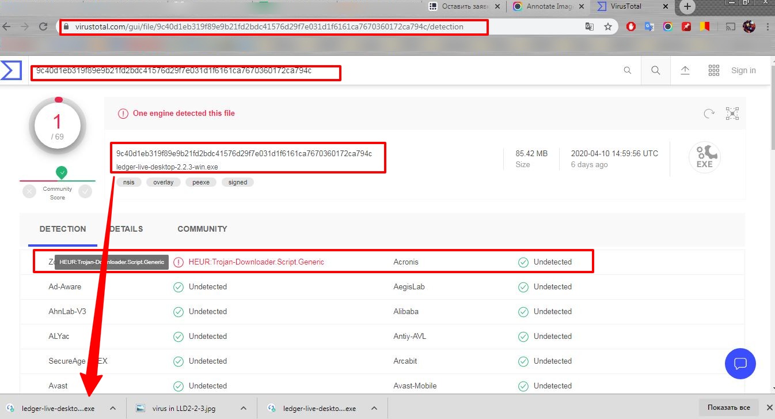
Task: Open the VirusTotal apps grid icon
Action: pos(713,70)
